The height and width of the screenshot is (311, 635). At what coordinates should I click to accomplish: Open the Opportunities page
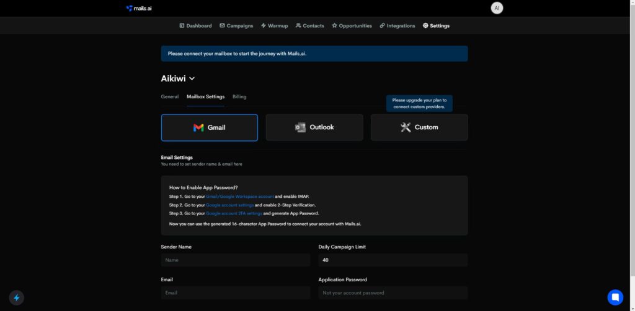(x=352, y=25)
